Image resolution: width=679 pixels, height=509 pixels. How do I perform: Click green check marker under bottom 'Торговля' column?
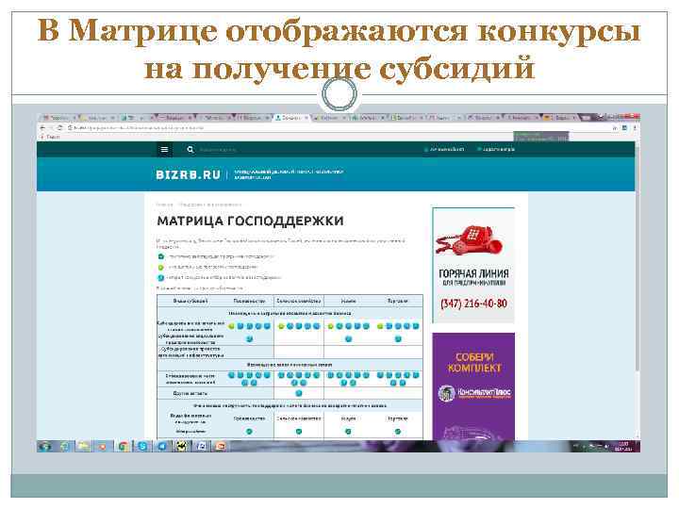398,432
